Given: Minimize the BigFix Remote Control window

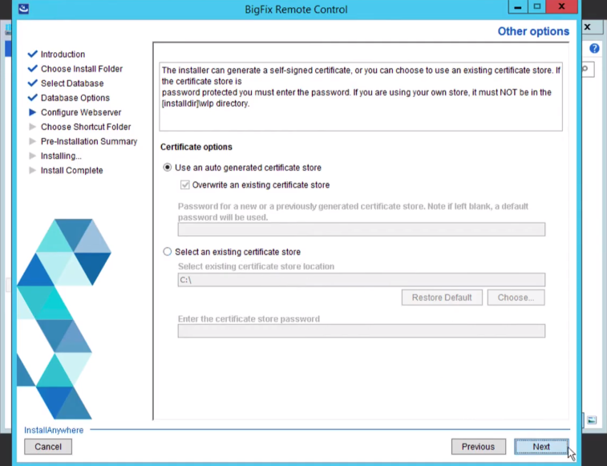Looking at the screenshot, I should click(517, 6).
